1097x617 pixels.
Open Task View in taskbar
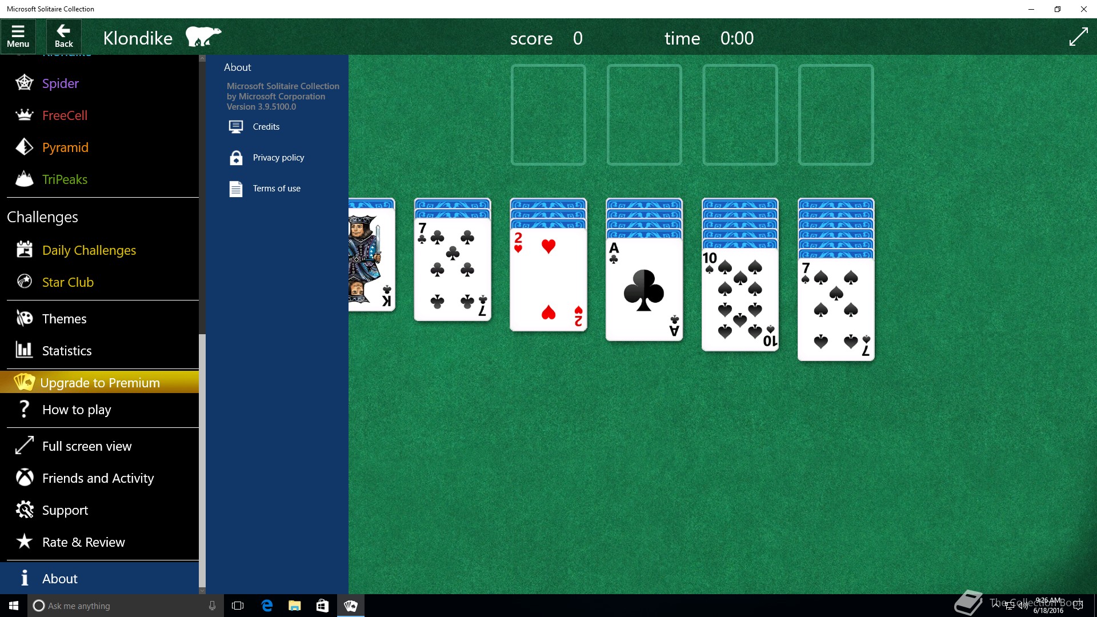238,606
